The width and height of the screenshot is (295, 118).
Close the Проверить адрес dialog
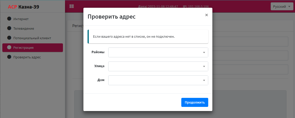206,15
